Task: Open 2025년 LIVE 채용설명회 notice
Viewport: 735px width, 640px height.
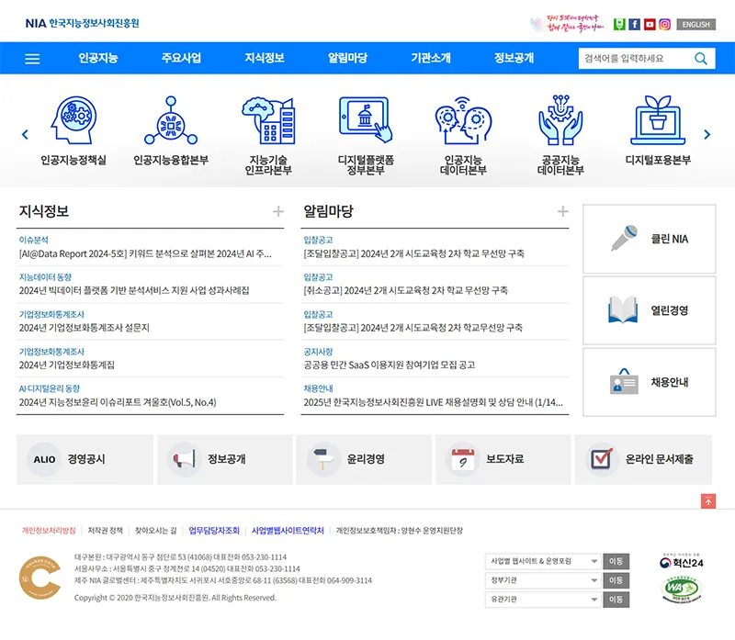Action: point(433,402)
